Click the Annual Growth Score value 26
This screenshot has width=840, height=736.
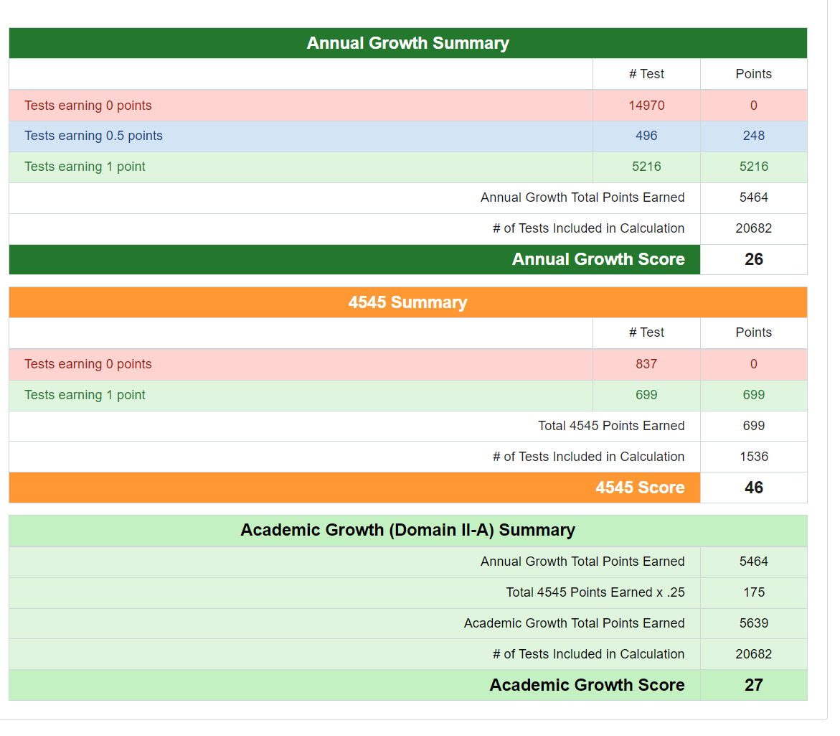point(753,259)
